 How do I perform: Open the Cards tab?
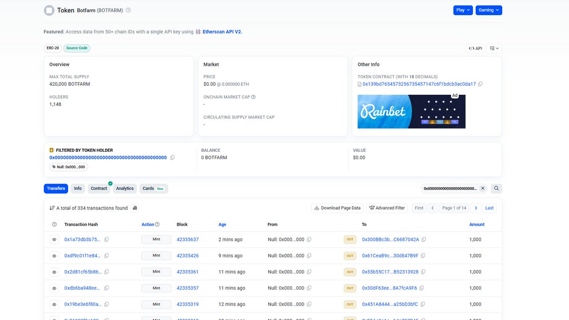(154, 188)
